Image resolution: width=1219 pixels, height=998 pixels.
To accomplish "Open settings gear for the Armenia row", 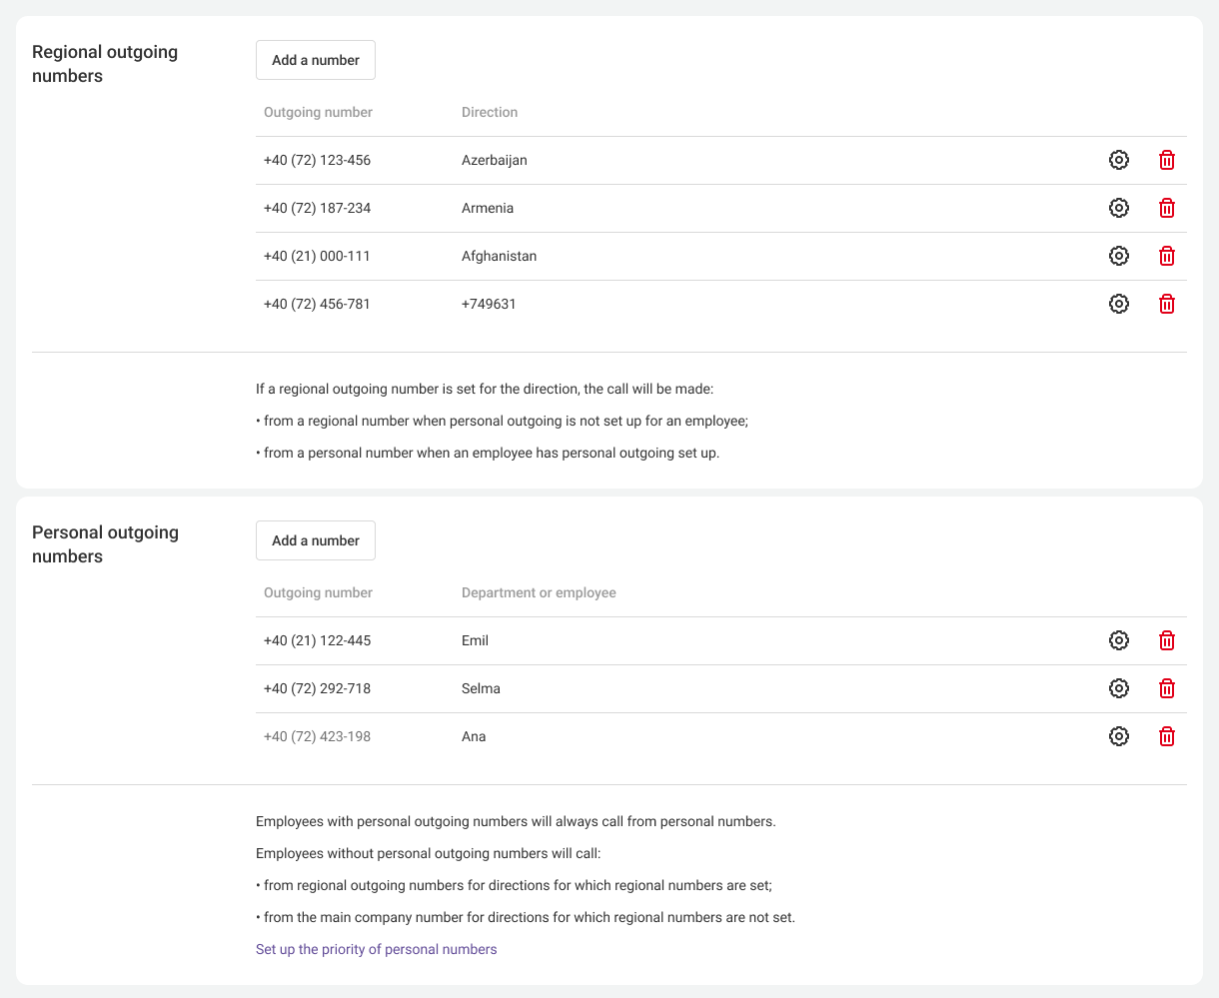I will click(x=1119, y=208).
